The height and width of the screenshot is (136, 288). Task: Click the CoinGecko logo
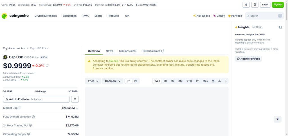(x=15, y=16)
